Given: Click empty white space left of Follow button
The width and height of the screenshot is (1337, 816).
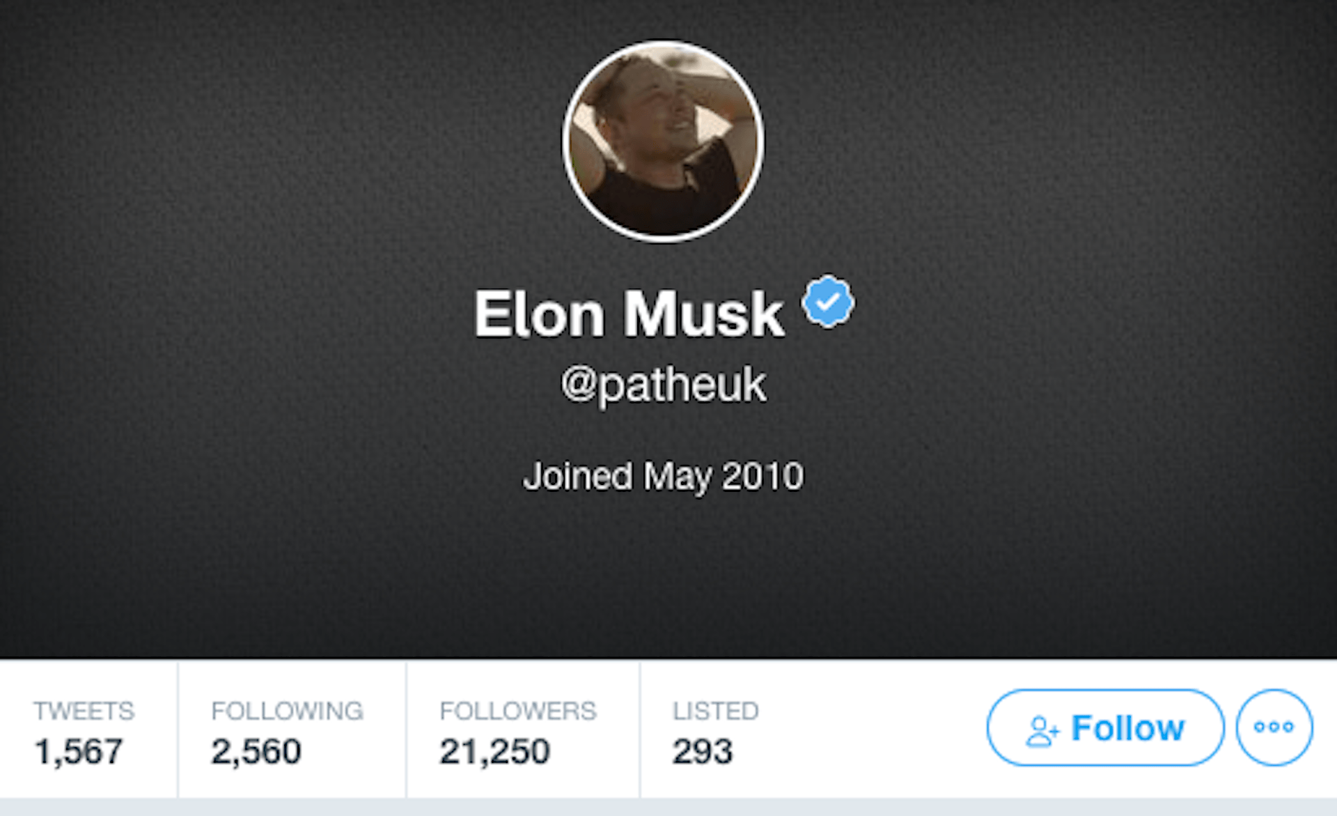Looking at the screenshot, I should (x=870, y=729).
